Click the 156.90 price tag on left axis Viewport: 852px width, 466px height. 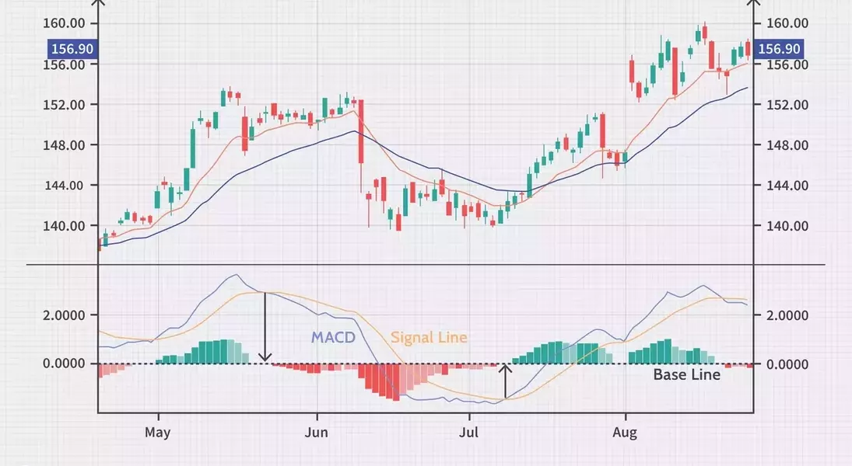[72, 50]
